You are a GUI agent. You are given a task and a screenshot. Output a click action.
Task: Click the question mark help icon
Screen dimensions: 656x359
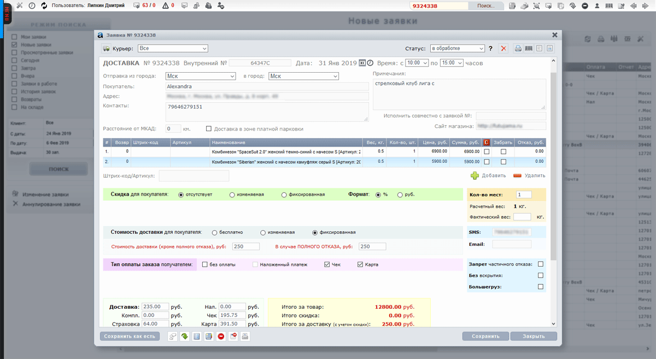tap(490, 49)
